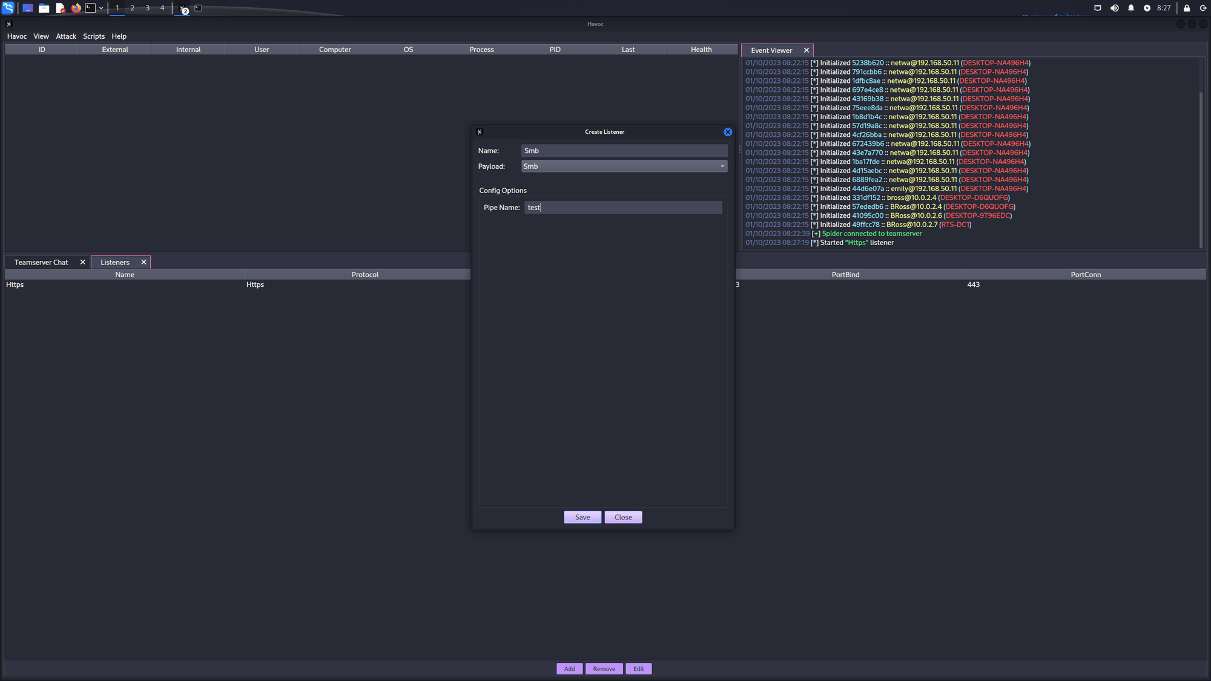Switch to workspace 2
The width and height of the screenshot is (1211, 681).
(x=132, y=8)
